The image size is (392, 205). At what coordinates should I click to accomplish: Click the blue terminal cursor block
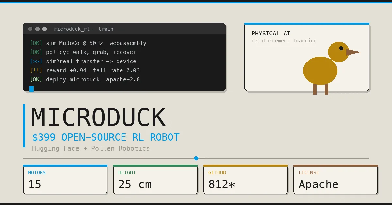click(x=32, y=89)
